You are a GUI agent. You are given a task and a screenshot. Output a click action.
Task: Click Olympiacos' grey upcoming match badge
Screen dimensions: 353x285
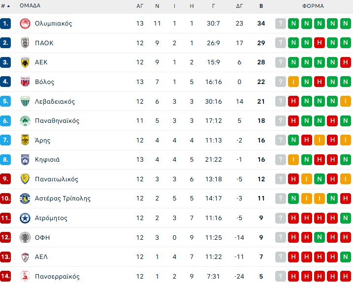click(281, 24)
